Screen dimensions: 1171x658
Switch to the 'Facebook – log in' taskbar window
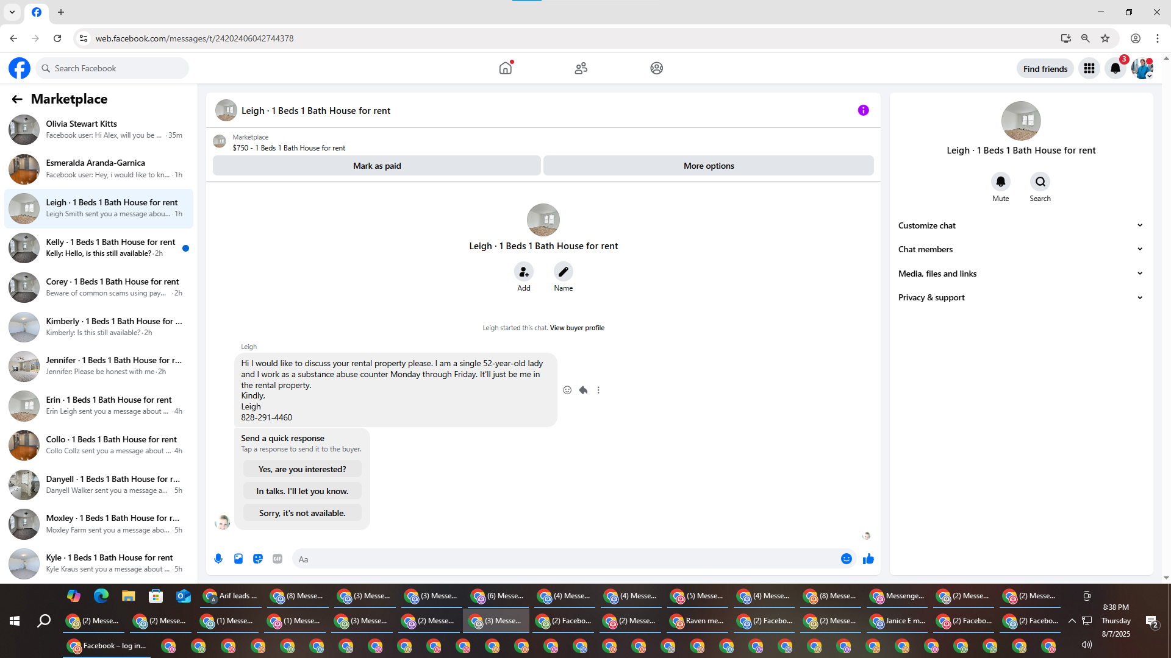(107, 646)
